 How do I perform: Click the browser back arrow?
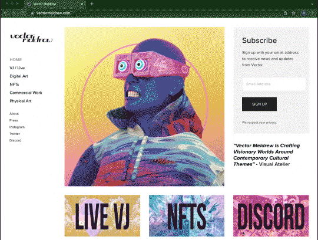[5, 13]
